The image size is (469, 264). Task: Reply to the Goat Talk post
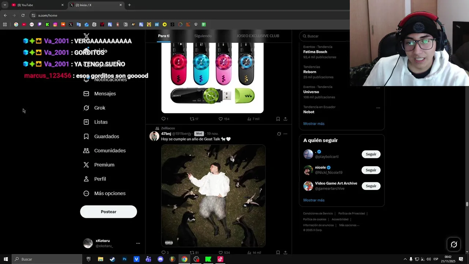pyautogui.click(x=164, y=252)
